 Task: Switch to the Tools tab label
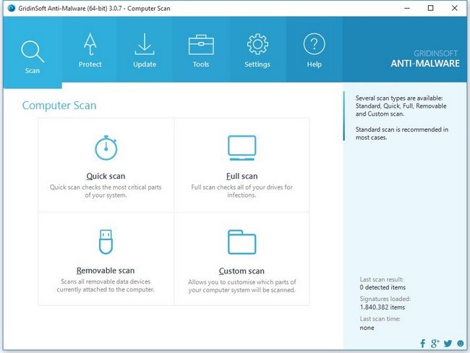pyautogui.click(x=201, y=64)
